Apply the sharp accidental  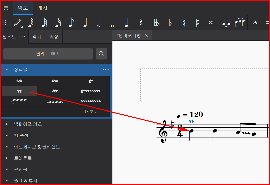(x=197, y=23)
